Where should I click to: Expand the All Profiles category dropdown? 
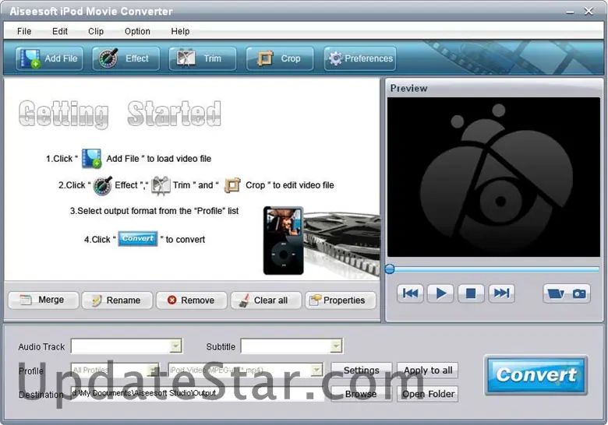154,370
